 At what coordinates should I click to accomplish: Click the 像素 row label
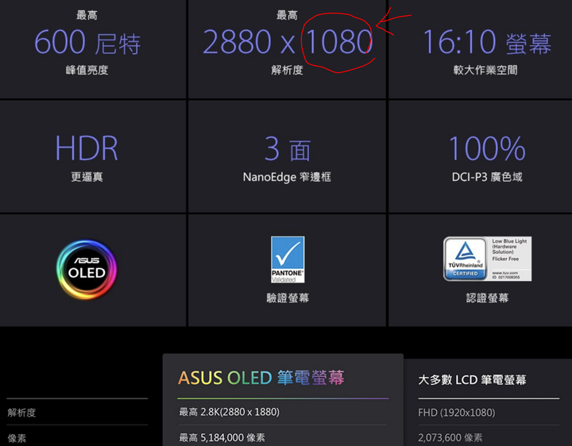pyautogui.click(x=17, y=438)
